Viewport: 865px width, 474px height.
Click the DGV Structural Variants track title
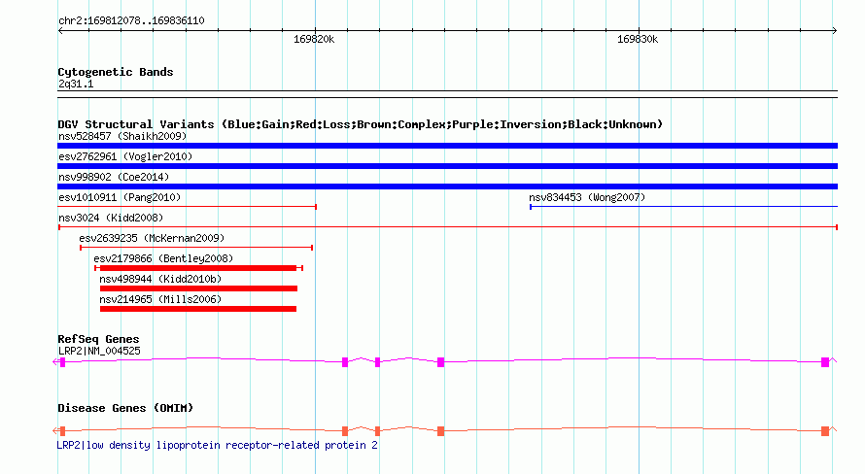361,124
